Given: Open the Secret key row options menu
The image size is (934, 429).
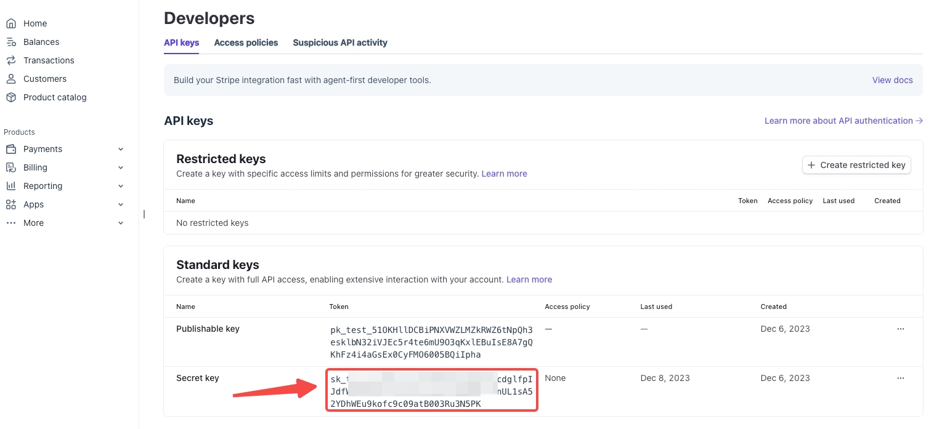Looking at the screenshot, I should (x=901, y=378).
